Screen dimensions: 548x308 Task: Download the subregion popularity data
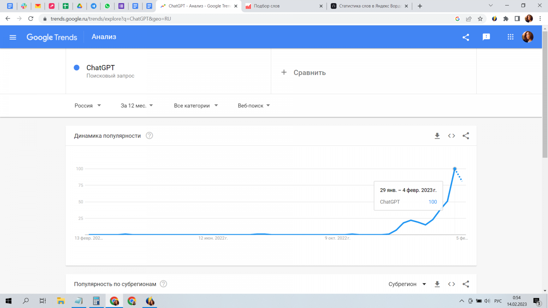click(x=437, y=284)
